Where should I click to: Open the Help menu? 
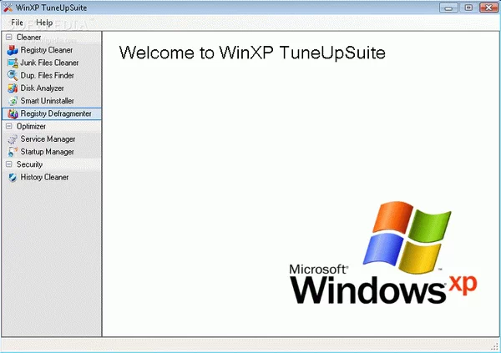pos(44,23)
